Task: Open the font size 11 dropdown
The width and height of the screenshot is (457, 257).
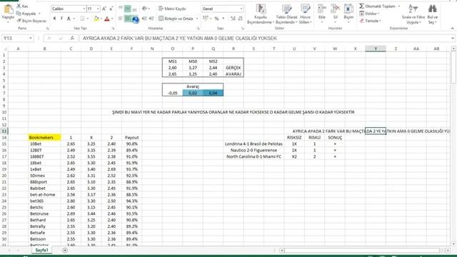Action: (x=98, y=9)
